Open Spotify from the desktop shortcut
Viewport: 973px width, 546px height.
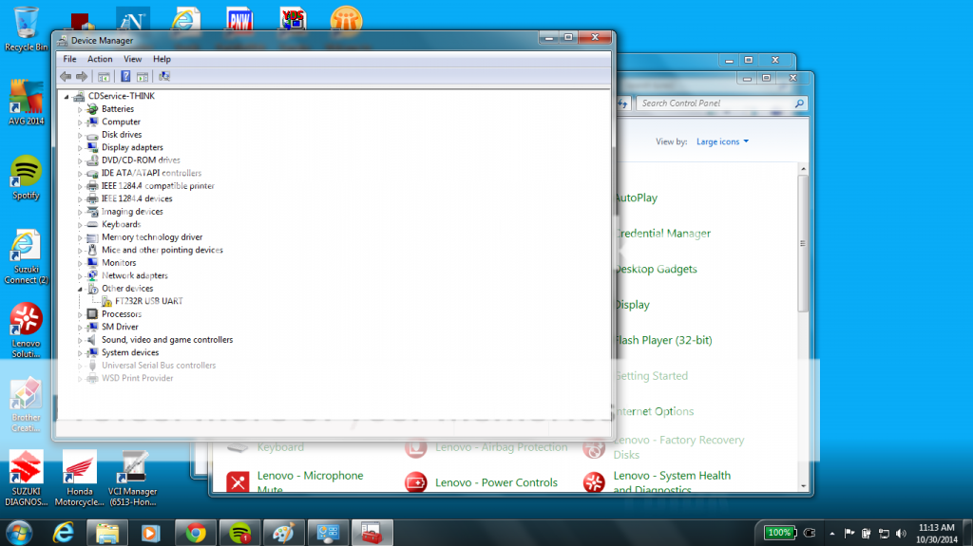(26, 177)
